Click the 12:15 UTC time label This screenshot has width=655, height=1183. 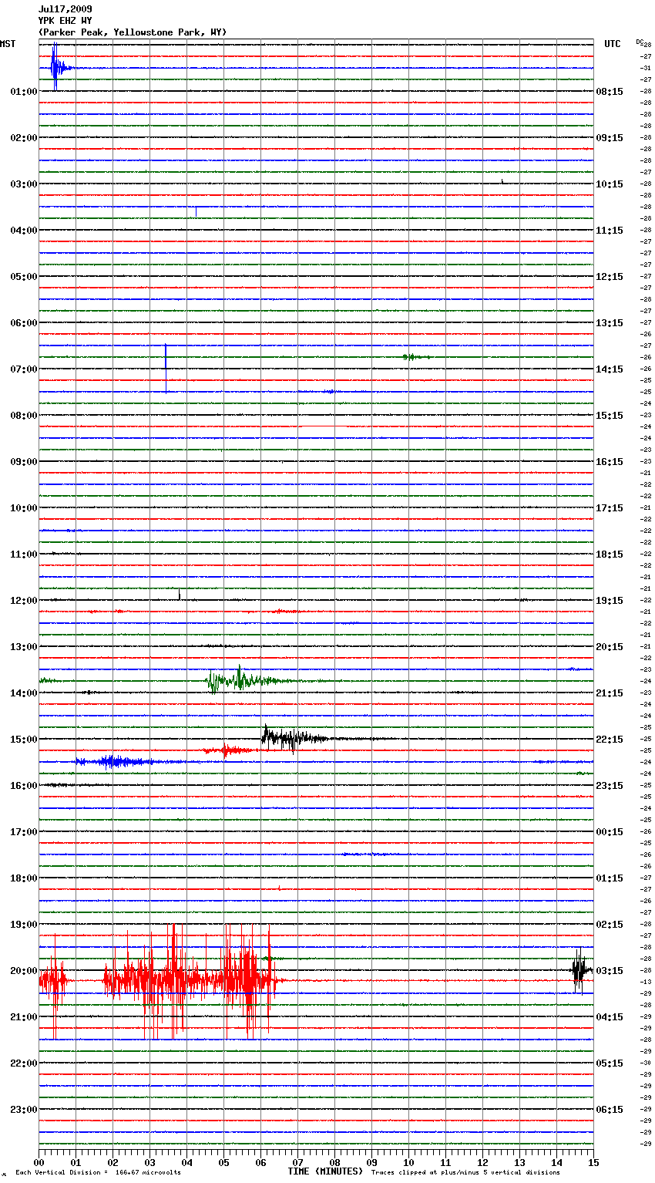[x=610, y=277]
